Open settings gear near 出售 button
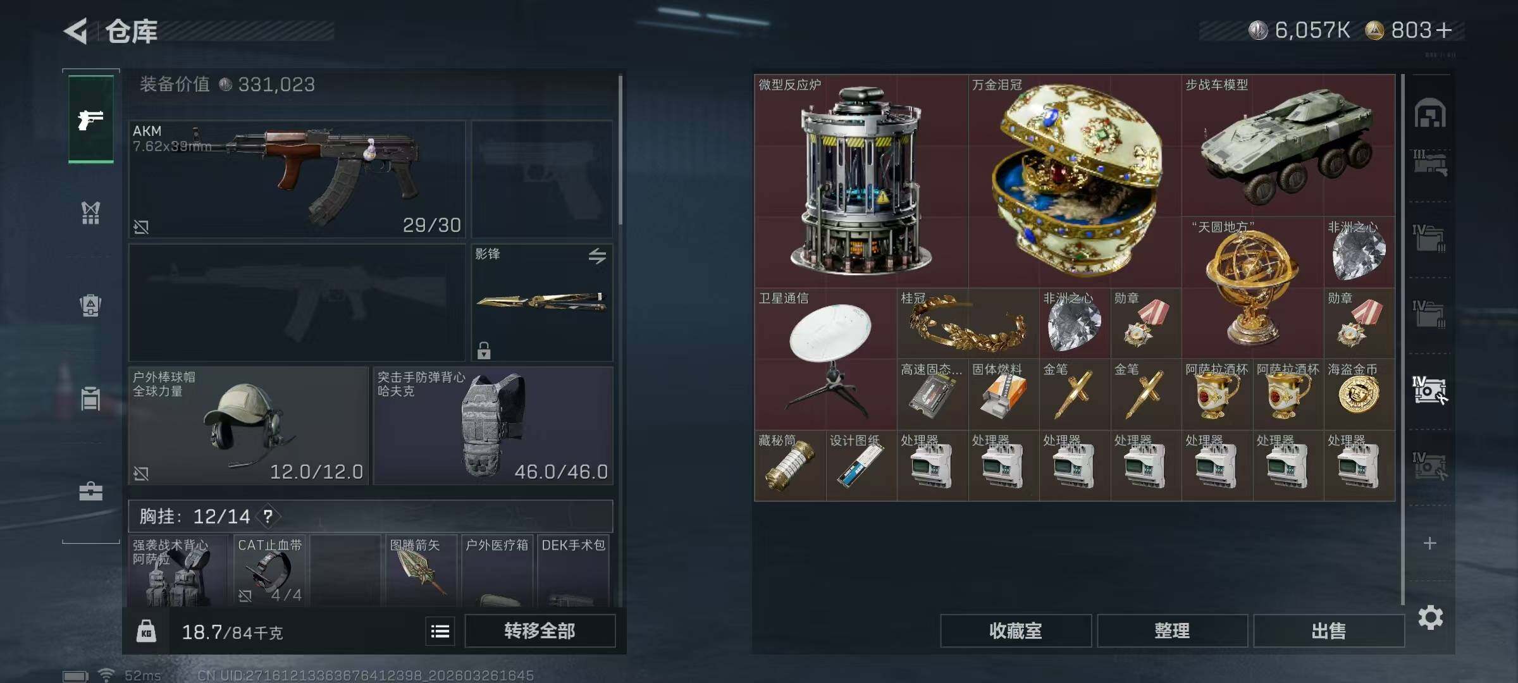Viewport: 1518px width, 683px height. [1430, 617]
